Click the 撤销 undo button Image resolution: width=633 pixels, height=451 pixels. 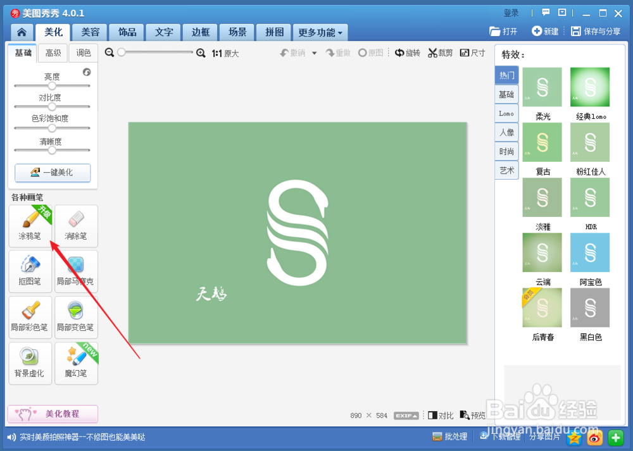point(293,53)
